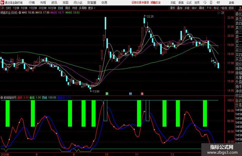Screen dimensions: 242x156
Task: Open the 功能 menu
Action: 173,3
